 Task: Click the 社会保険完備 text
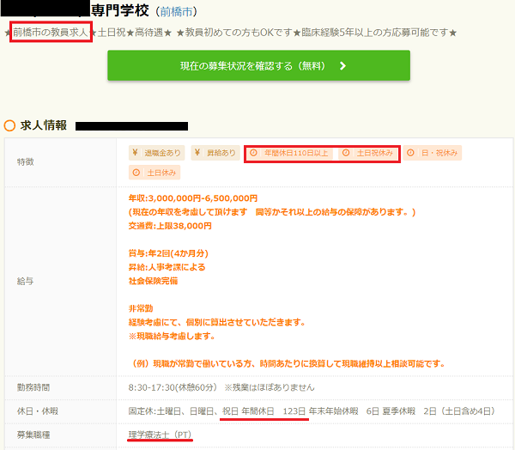point(153,281)
